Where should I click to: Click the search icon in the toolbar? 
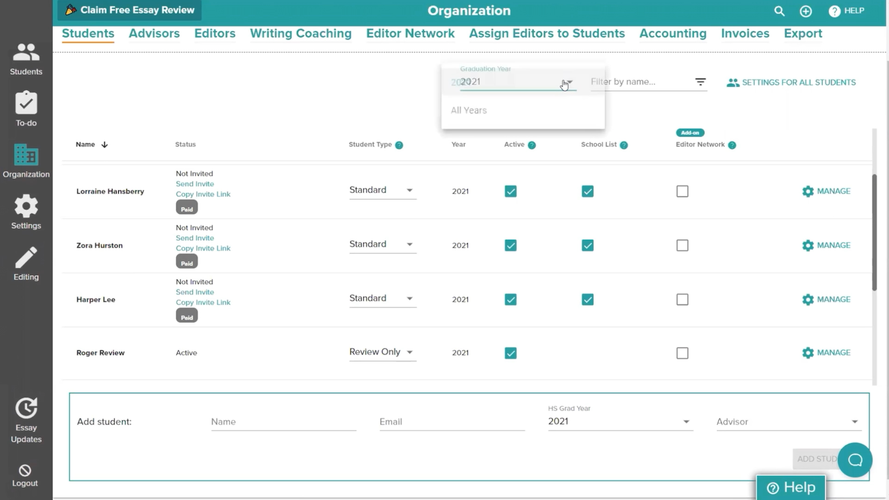[x=780, y=10]
